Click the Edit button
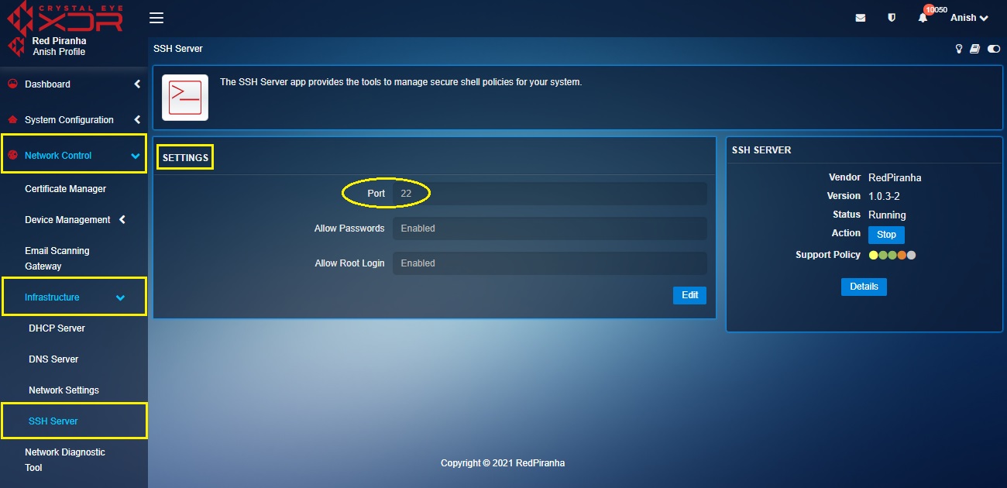 pyautogui.click(x=689, y=295)
